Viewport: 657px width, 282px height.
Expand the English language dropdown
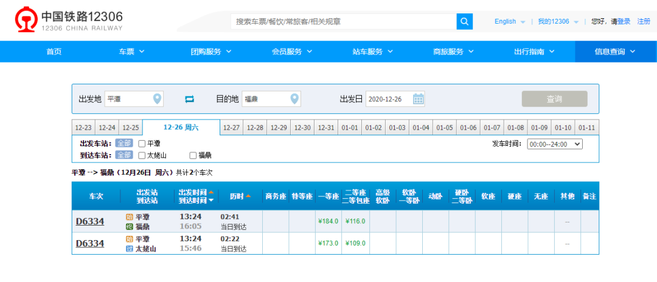coord(510,21)
